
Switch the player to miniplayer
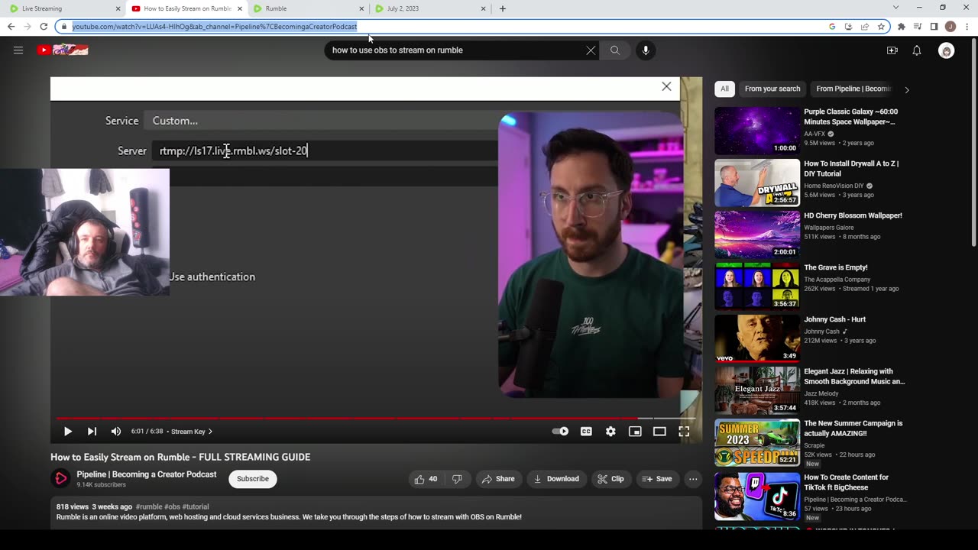point(635,432)
